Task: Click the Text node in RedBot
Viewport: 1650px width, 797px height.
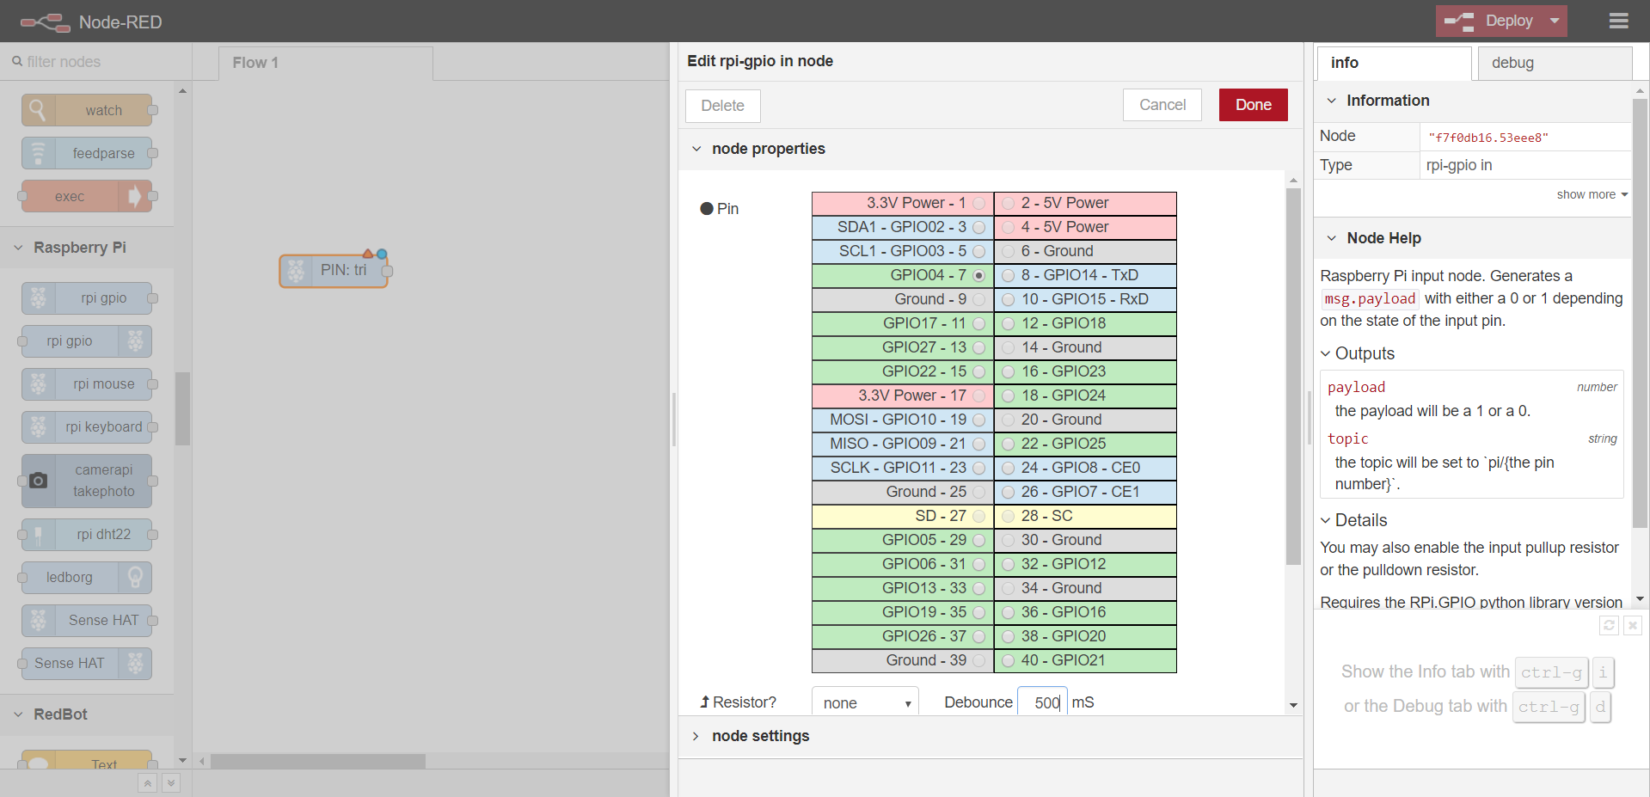Action: pos(87,760)
